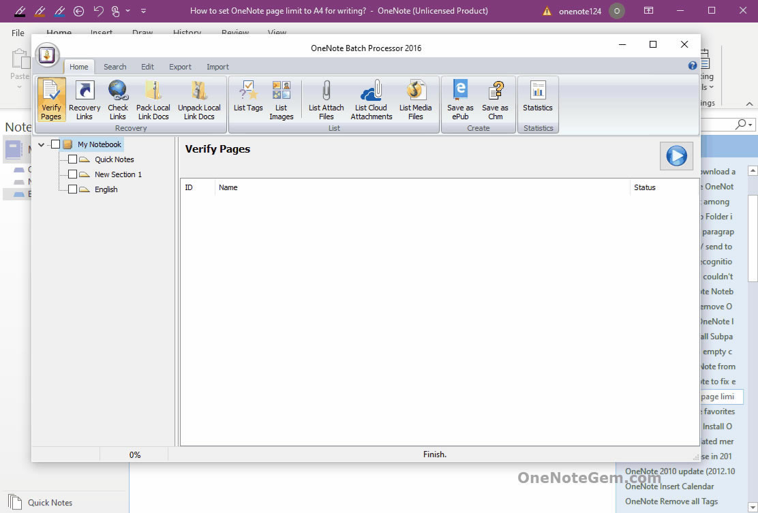Start processing with the blue run button
Image resolution: width=758 pixels, height=513 pixels.
coord(676,155)
